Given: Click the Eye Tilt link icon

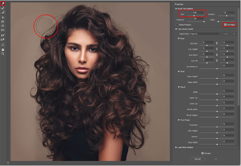Looking at the screenshot, I should point(217,61).
